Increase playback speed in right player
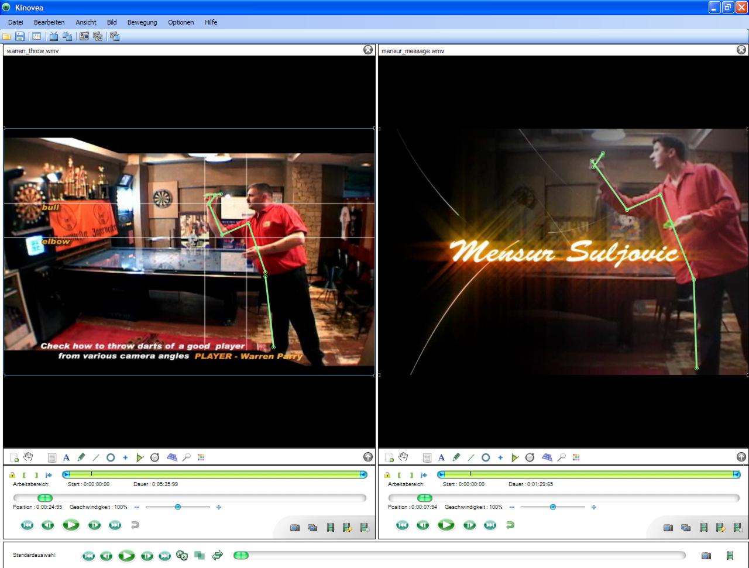The width and height of the screenshot is (749, 568). point(594,507)
